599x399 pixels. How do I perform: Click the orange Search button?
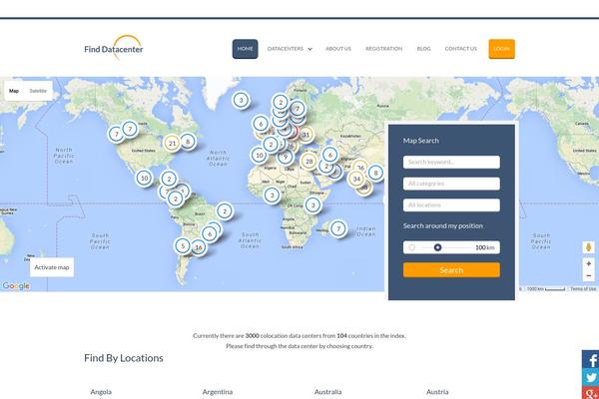coord(451,270)
